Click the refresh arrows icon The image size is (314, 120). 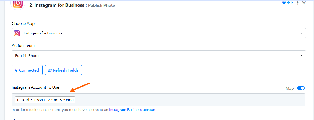pos(50,70)
